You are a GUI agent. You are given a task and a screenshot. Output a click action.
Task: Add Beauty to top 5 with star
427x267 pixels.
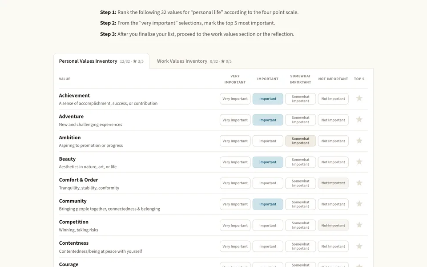[x=359, y=162]
